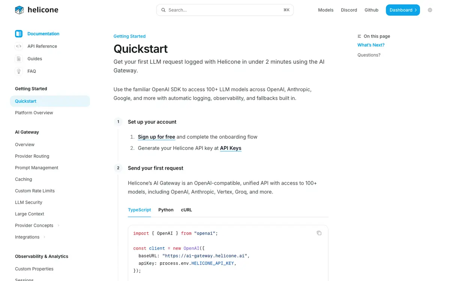Image resolution: width=450 pixels, height=281 pixels.
Task: Switch to the Python tab
Action: (166, 210)
